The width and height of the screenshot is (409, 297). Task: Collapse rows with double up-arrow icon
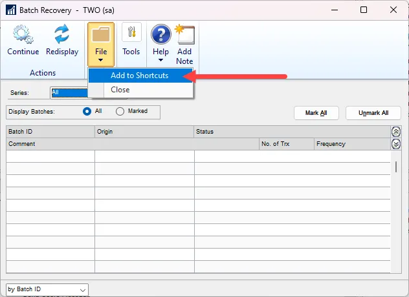pos(396,132)
